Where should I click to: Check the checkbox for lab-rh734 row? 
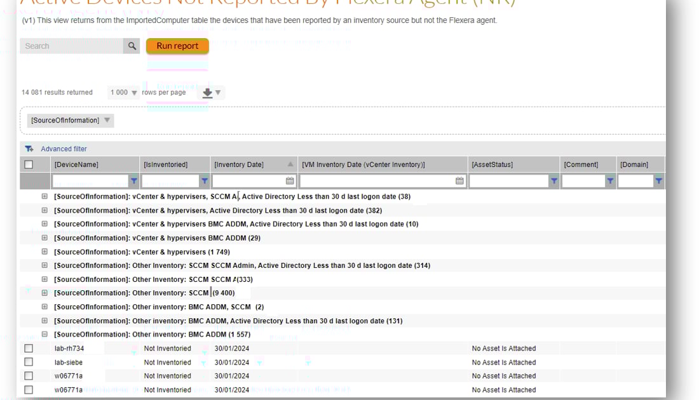(27, 348)
